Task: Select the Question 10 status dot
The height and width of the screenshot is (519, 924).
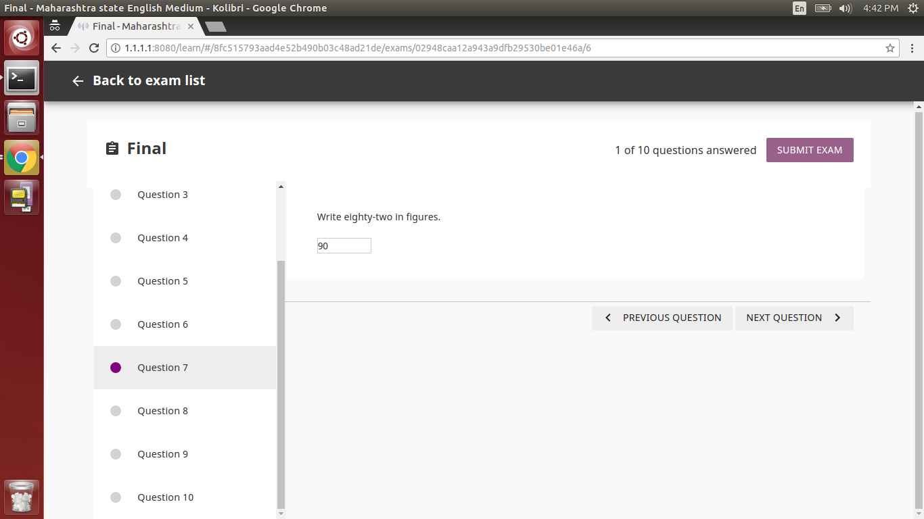Action: click(115, 497)
